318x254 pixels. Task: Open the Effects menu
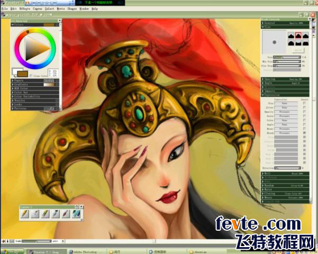[x=25, y=8]
